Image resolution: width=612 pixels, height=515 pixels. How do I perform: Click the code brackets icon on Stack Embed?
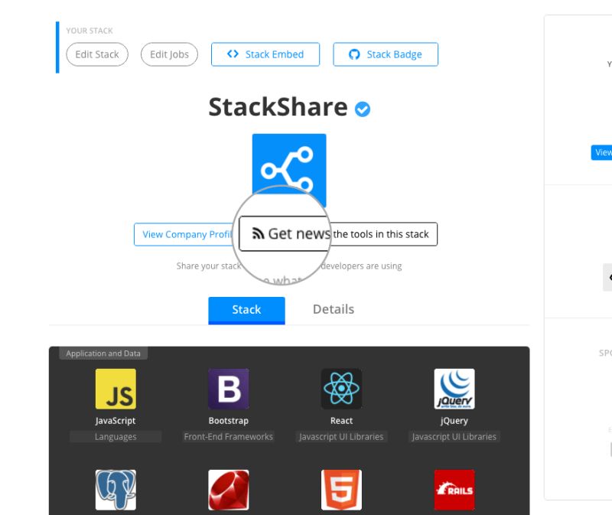pyautogui.click(x=233, y=54)
